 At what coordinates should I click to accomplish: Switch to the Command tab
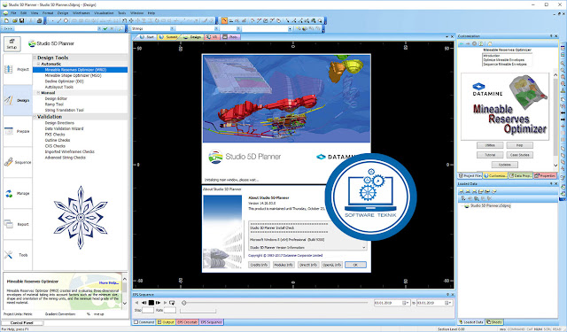click(x=144, y=322)
